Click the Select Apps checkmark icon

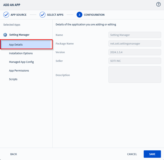[x=42, y=15]
